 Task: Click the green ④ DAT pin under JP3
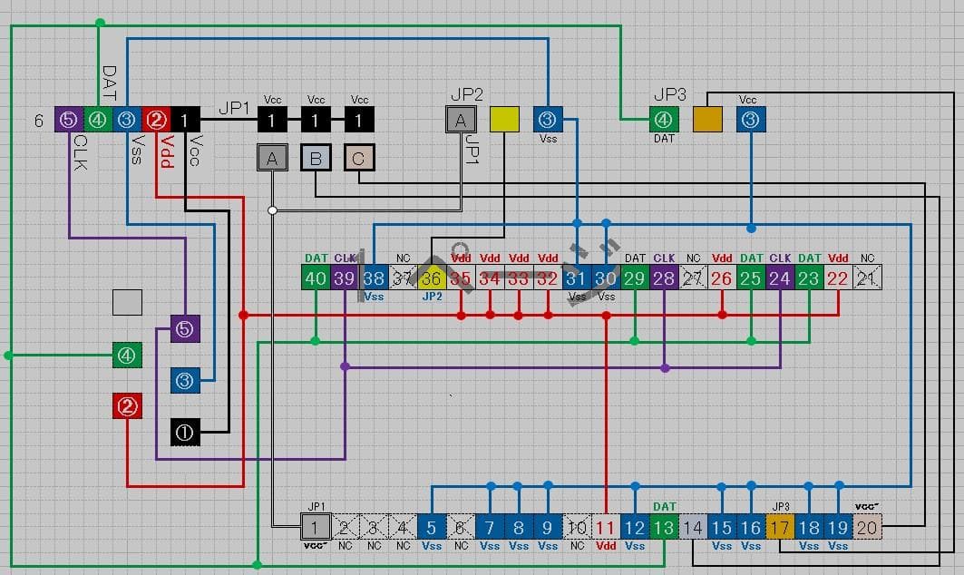663,119
